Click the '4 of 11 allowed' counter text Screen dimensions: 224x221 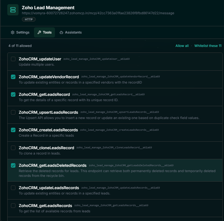[x=20, y=46]
